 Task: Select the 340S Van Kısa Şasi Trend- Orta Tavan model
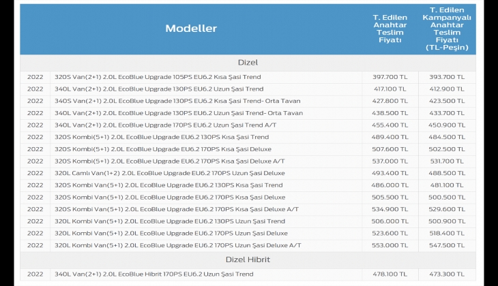point(177,101)
